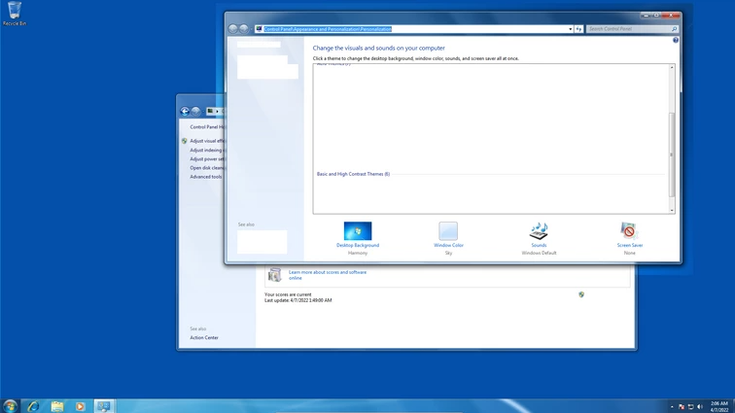The image size is (735, 413).
Task: Open Control Panel Home in rear window
Action: tap(207, 127)
